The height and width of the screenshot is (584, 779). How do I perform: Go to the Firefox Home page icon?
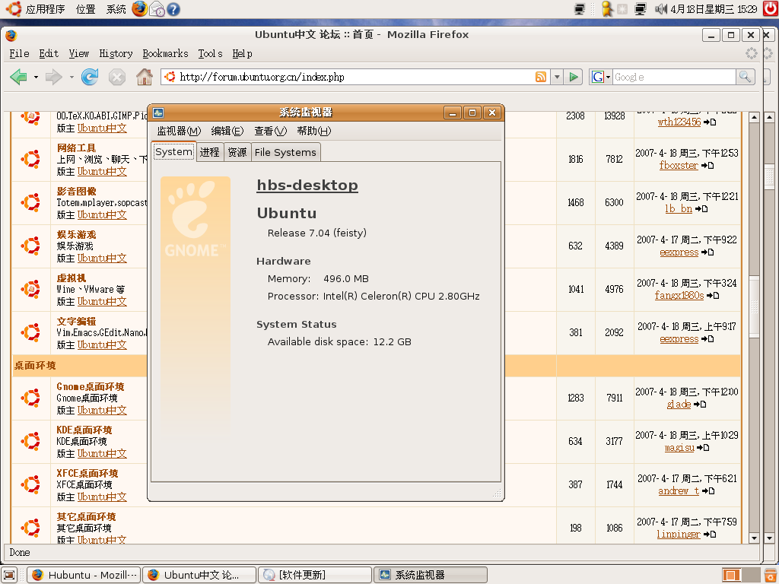click(144, 77)
